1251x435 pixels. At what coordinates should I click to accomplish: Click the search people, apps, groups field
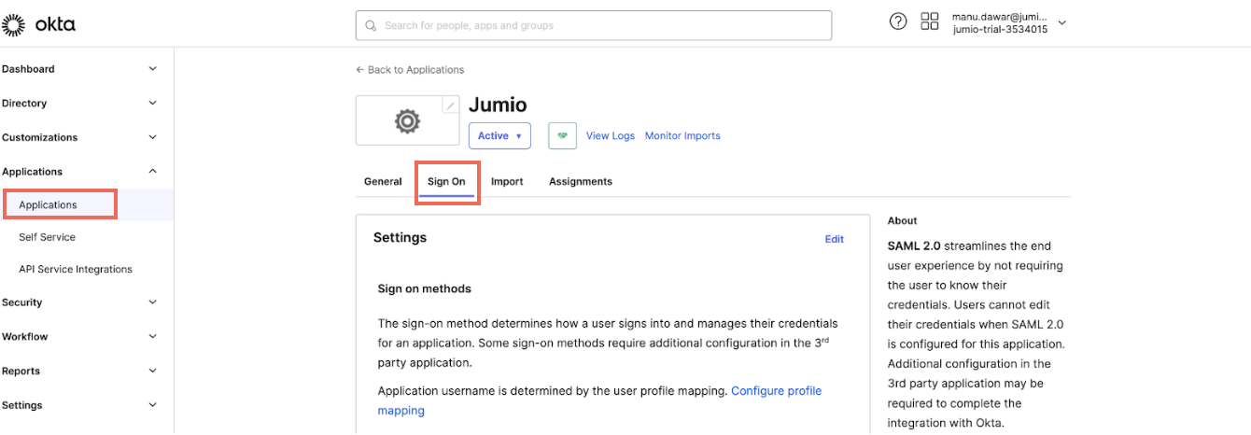coord(594,25)
